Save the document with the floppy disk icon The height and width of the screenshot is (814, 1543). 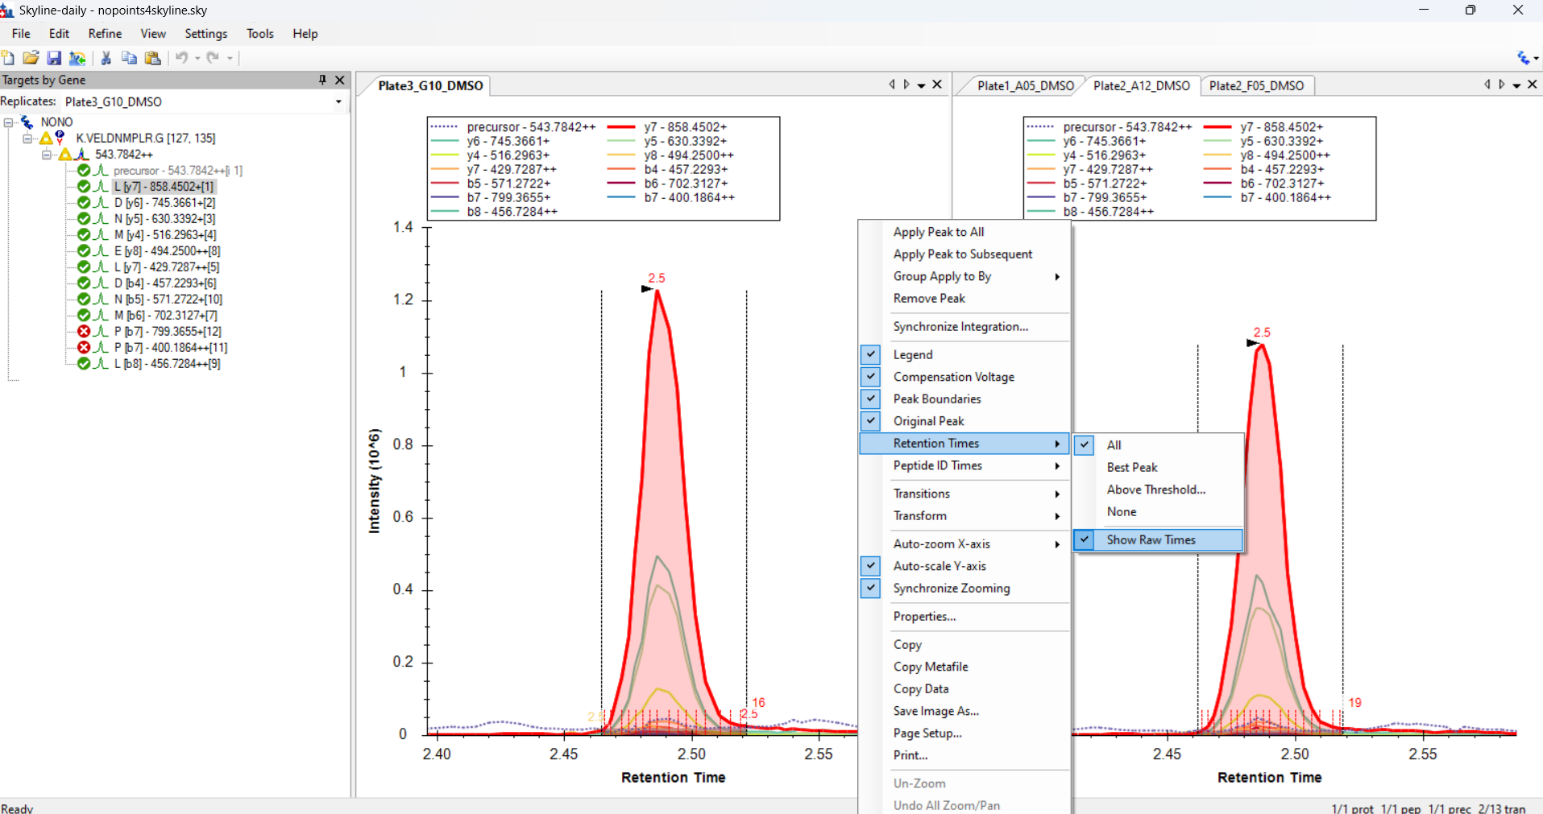click(x=54, y=58)
